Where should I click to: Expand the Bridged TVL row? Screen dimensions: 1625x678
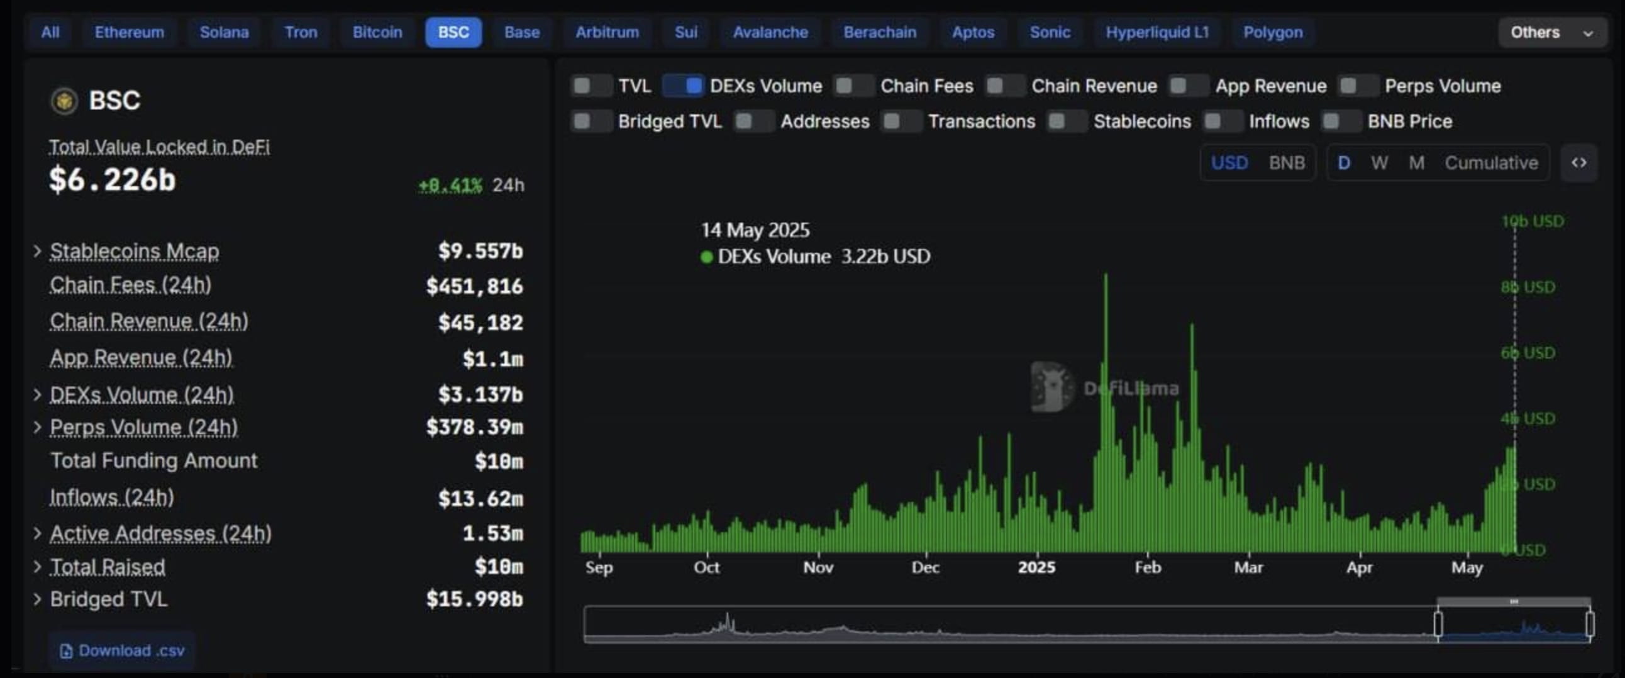pos(37,599)
